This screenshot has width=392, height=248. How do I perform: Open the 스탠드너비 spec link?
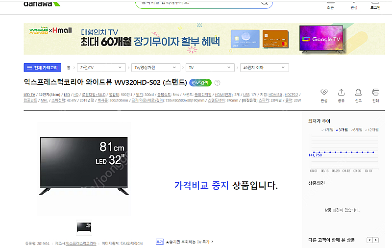[217, 100]
